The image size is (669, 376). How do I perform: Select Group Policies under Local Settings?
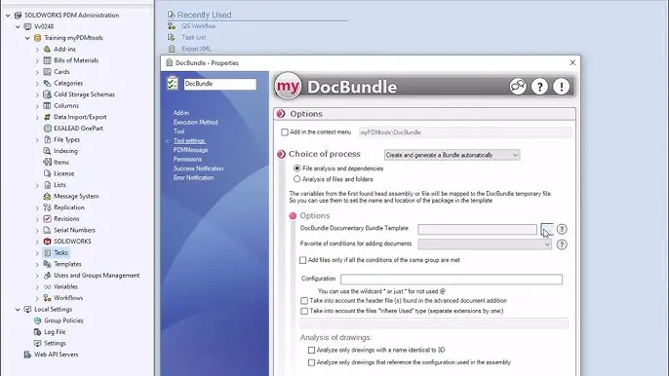click(x=63, y=320)
